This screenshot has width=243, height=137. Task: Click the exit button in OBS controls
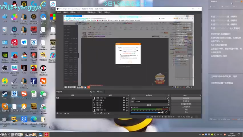pos(186,112)
